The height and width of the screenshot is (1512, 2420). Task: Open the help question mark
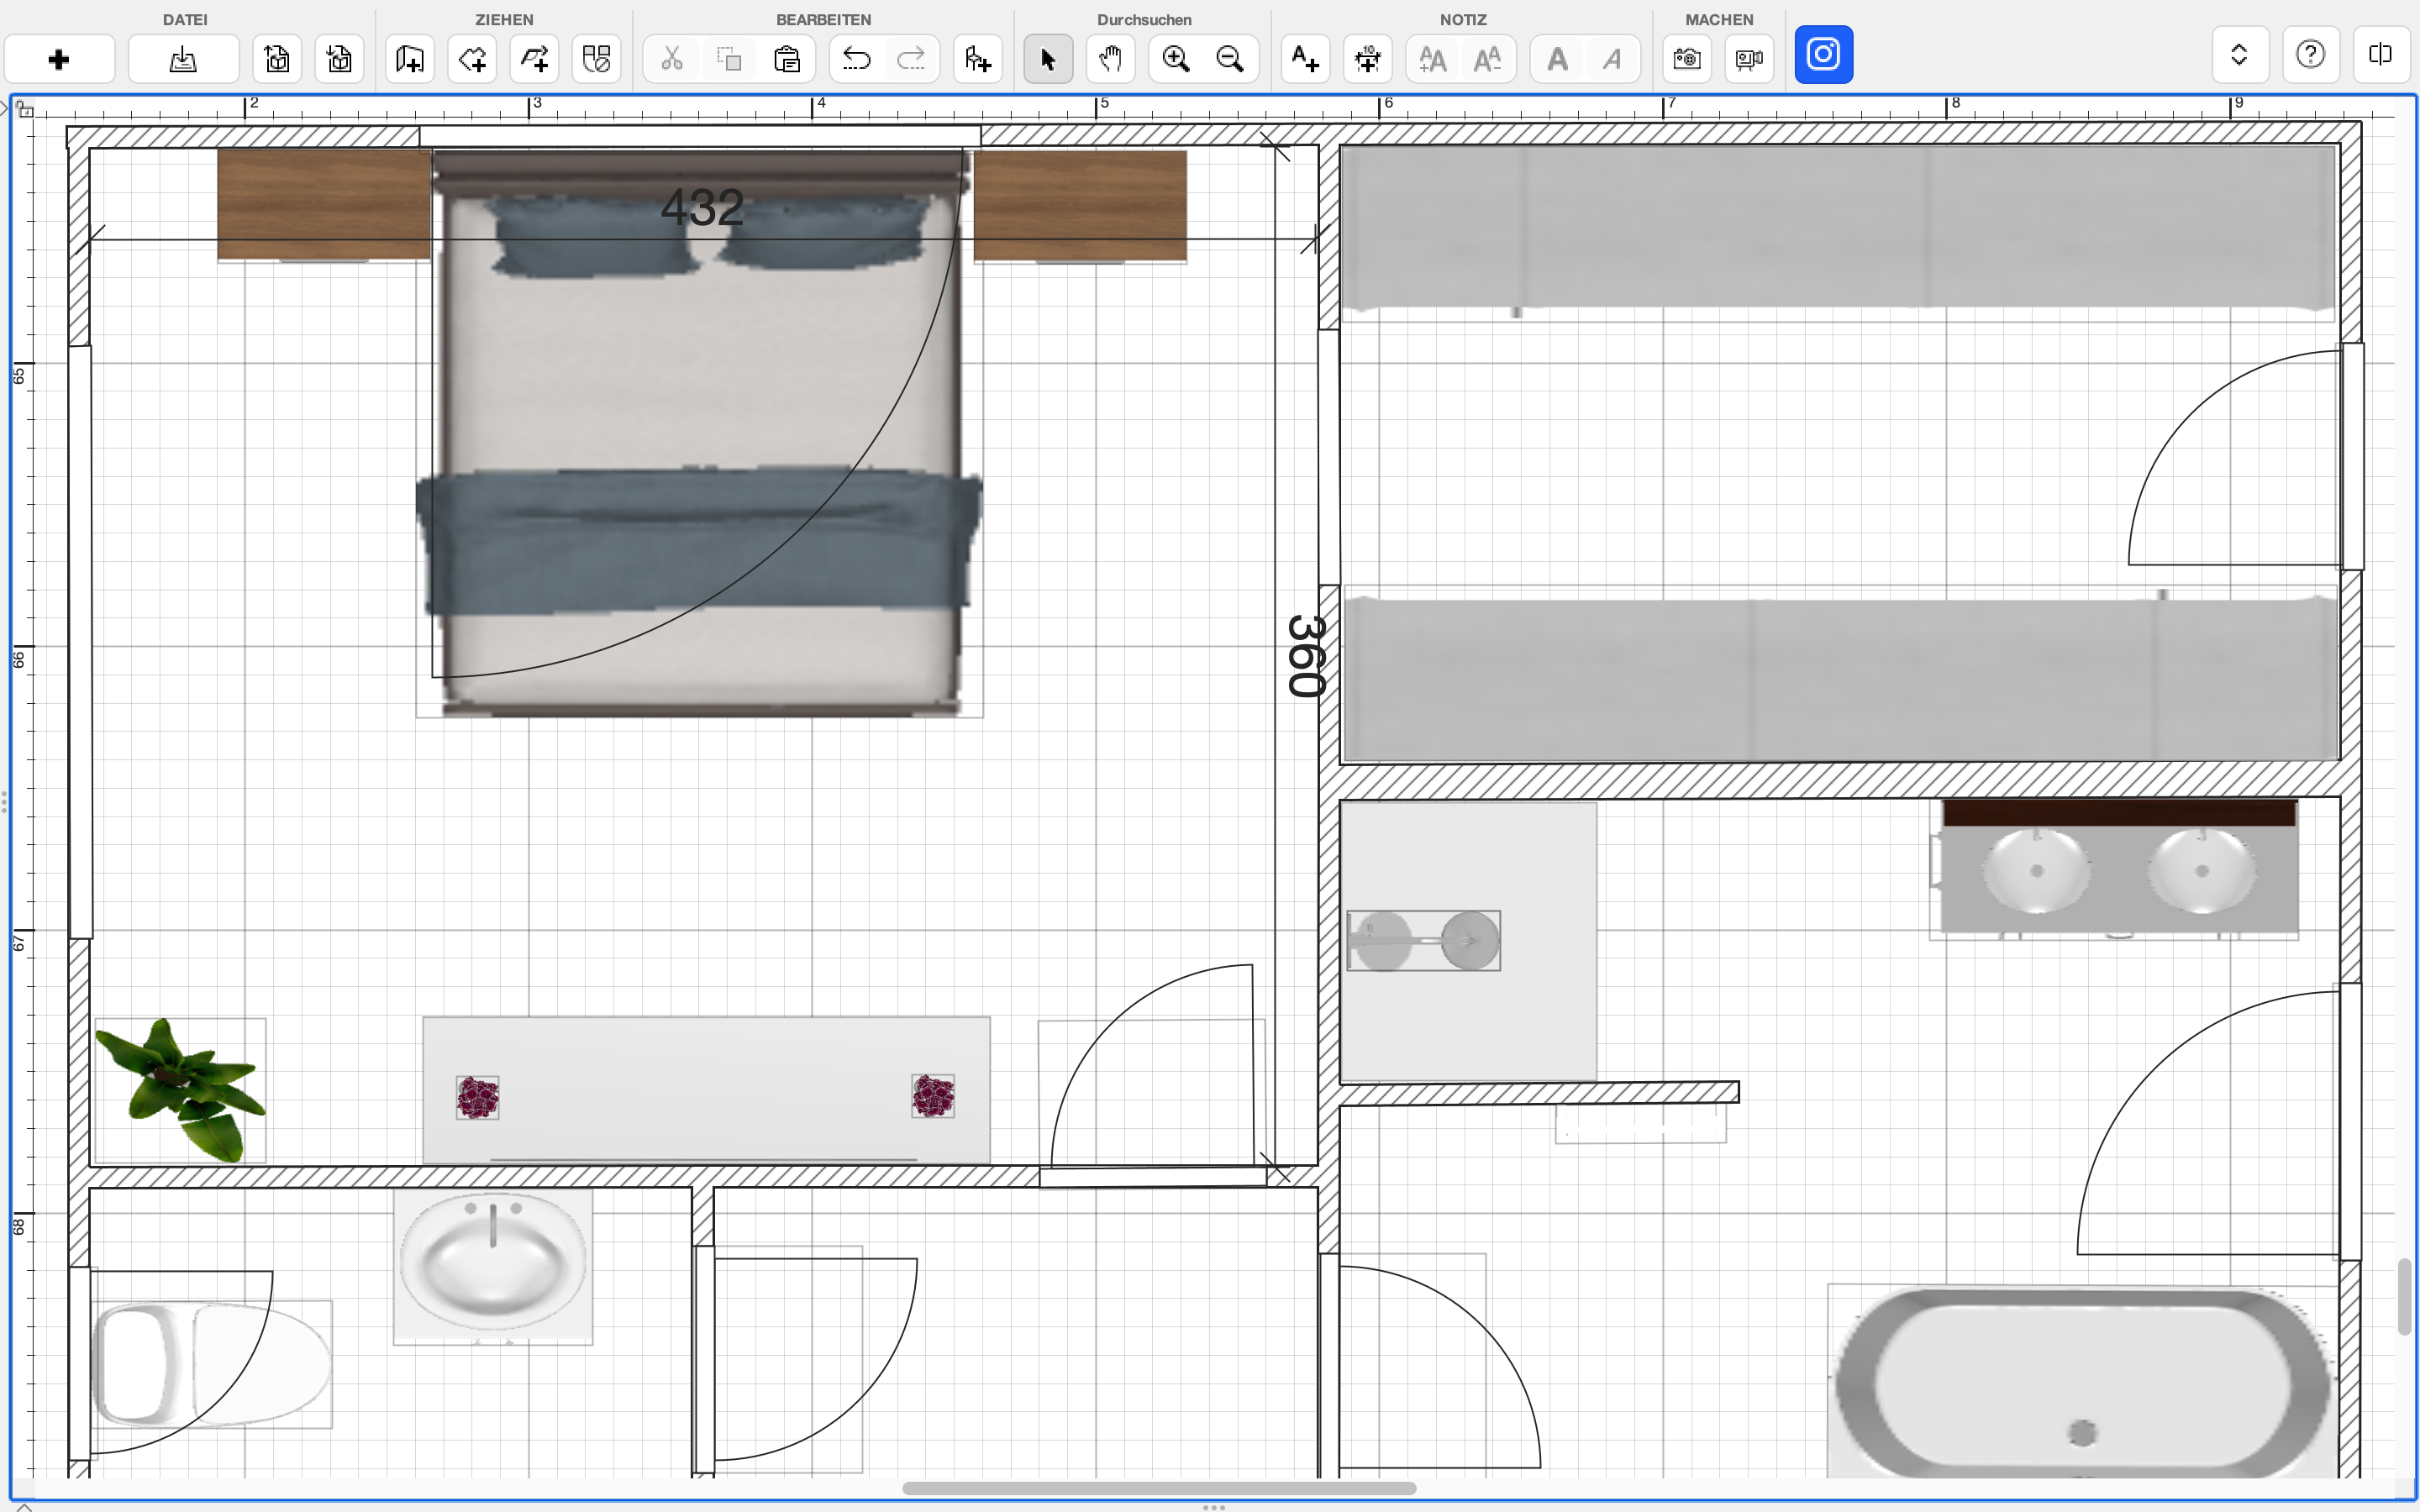pos(2310,54)
